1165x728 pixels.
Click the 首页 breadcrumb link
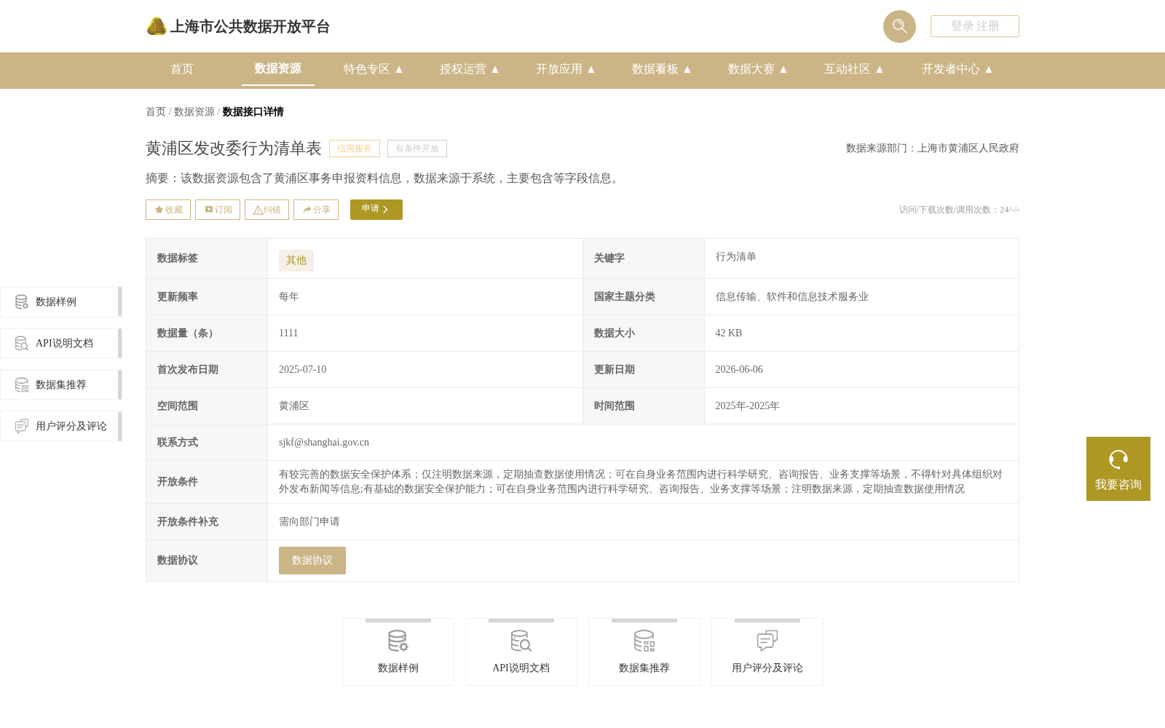pyautogui.click(x=156, y=111)
